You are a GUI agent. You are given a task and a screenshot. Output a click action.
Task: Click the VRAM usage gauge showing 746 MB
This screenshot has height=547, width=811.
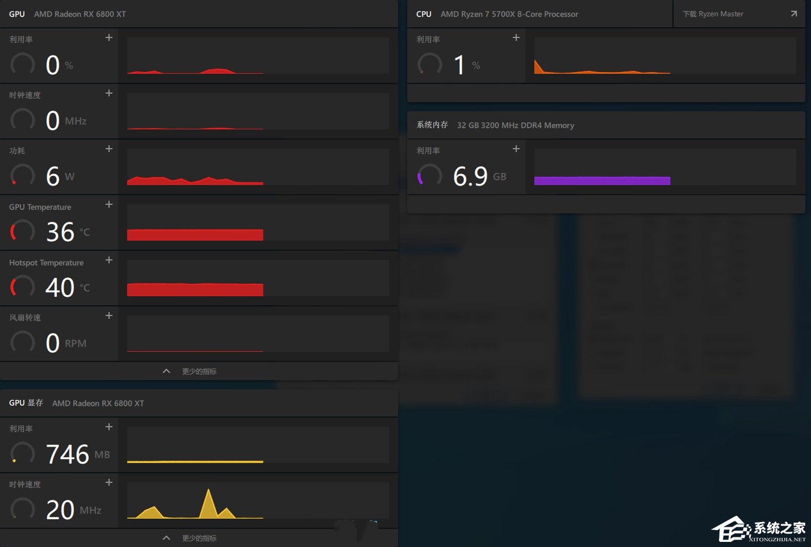pyautogui.click(x=23, y=454)
